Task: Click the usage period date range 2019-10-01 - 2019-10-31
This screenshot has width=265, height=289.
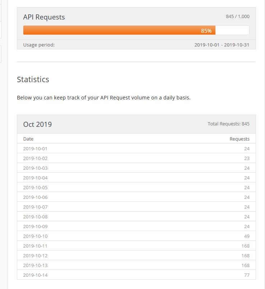Action: tap(222, 45)
